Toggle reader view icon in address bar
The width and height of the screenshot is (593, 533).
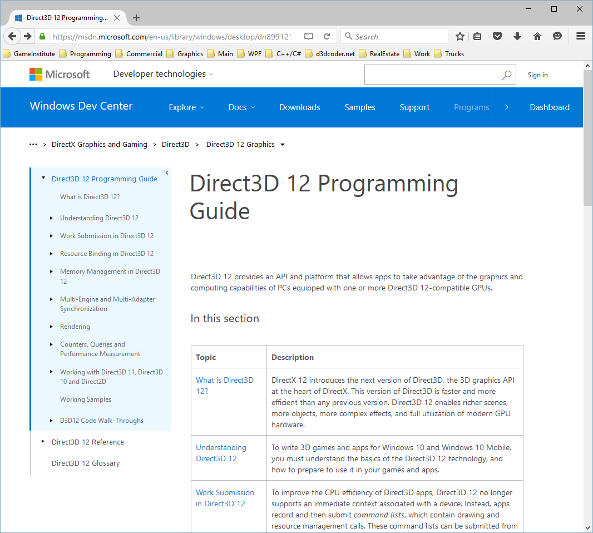[309, 37]
